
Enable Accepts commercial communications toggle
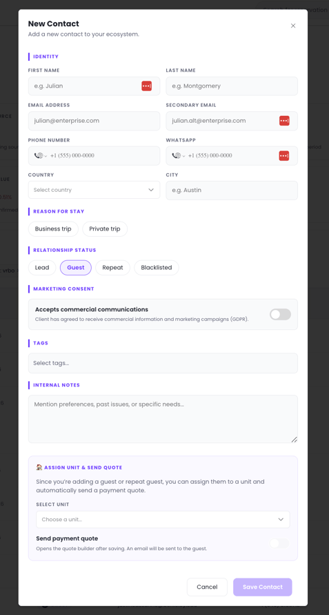point(281,314)
